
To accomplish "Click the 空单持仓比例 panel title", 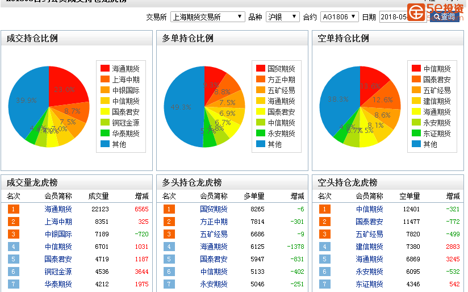I will (343, 38).
